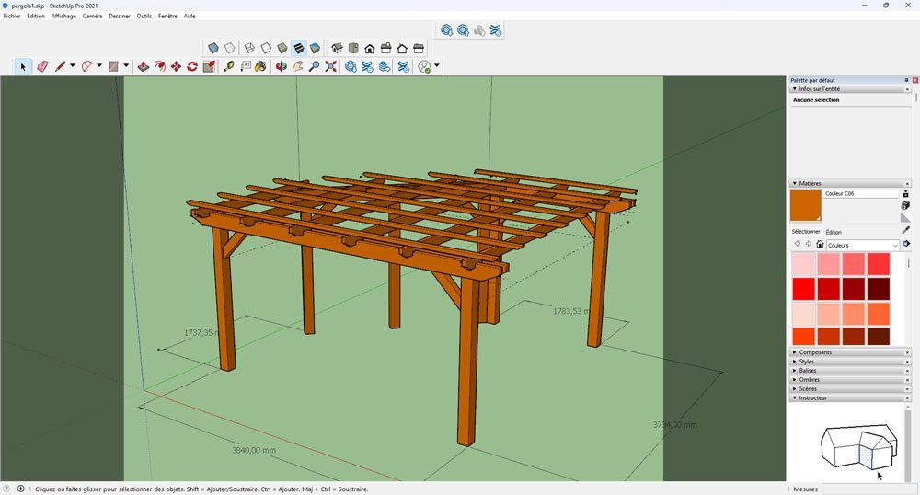
Task: Enable Wireframe face style
Action: click(x=249, y=48)
